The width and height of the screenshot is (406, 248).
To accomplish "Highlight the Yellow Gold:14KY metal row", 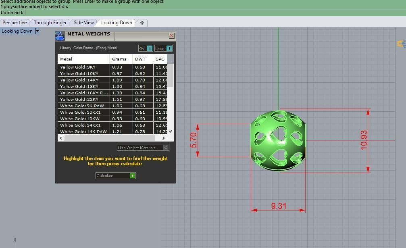I will coord(112,80).
